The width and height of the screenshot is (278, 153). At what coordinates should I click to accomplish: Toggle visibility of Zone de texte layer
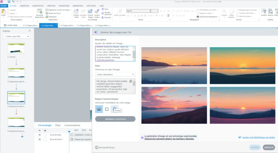click(40, 135)
